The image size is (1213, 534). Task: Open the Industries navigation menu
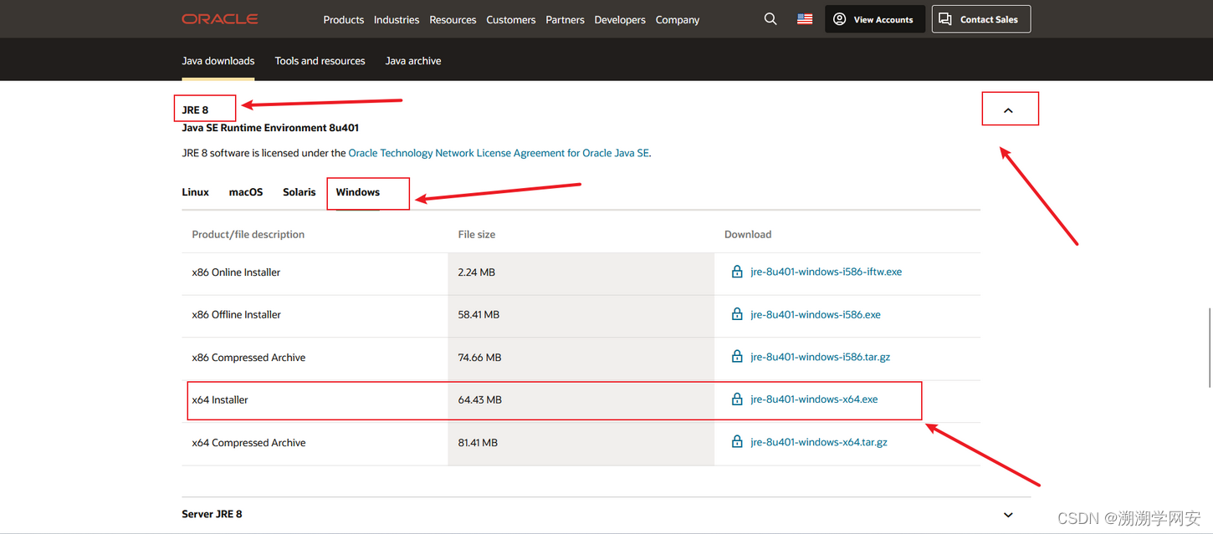click(397, 20)
